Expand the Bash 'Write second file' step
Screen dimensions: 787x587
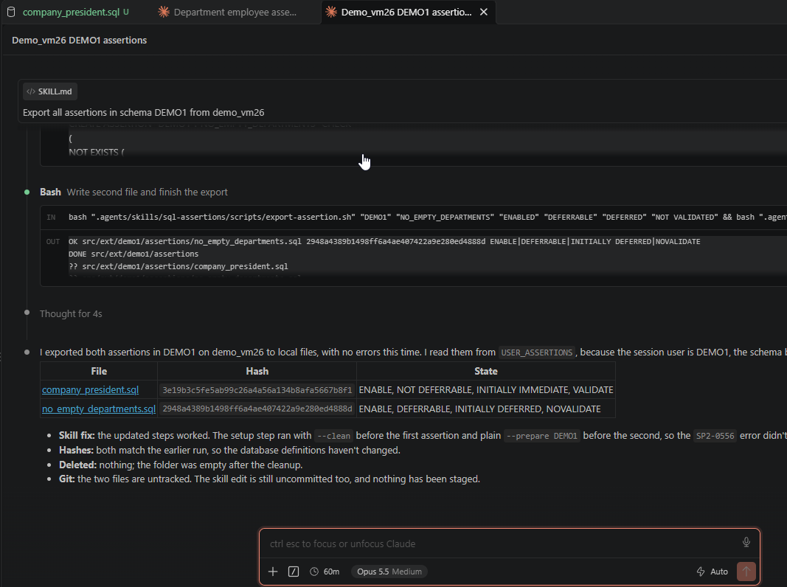click(x=134, y=192)
